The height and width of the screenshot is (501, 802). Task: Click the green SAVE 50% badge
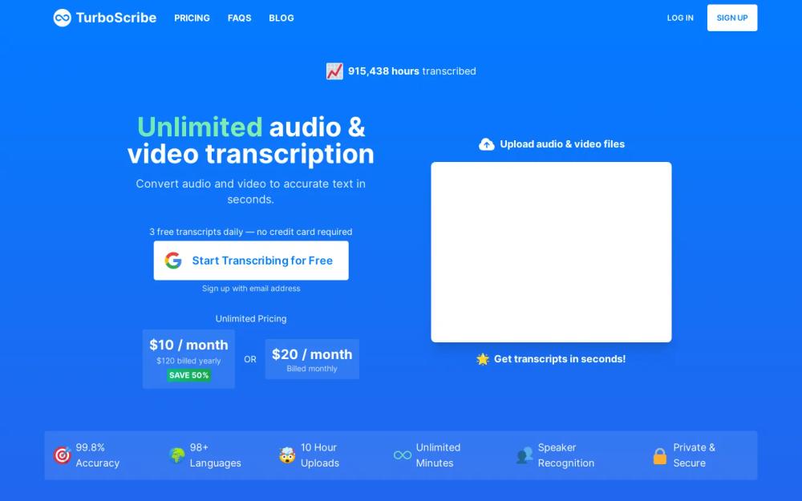pyautogui.click(x=188, y=375)
